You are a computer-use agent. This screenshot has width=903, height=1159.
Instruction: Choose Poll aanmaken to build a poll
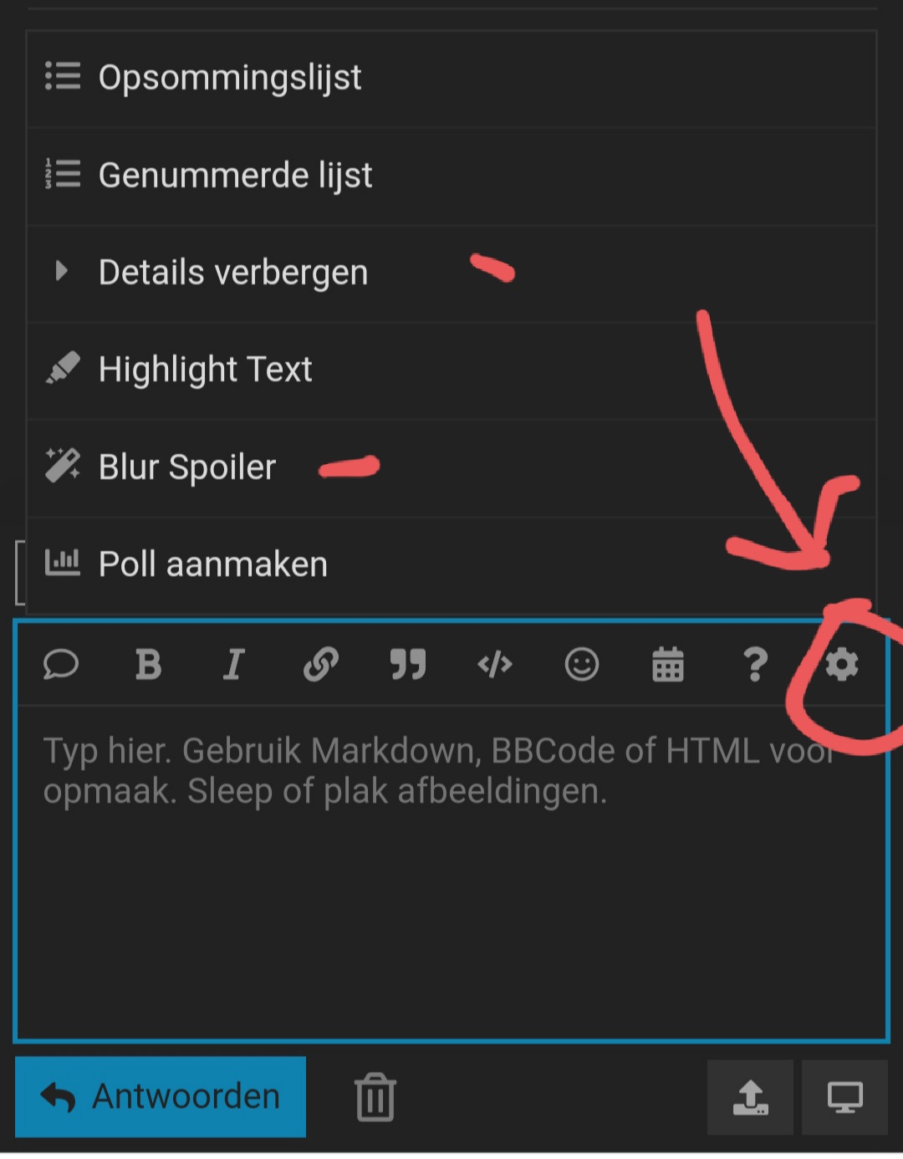(x=451, y=564)
